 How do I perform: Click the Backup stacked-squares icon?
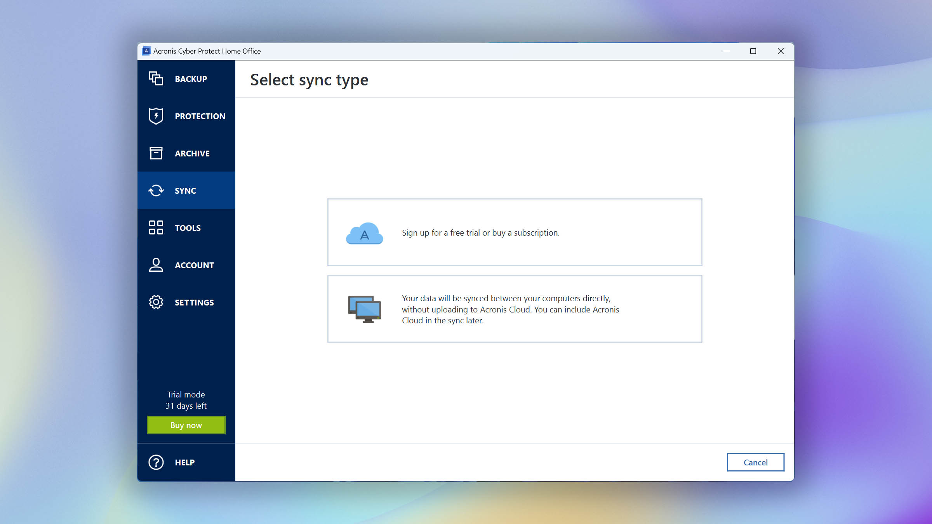(156, 79)
